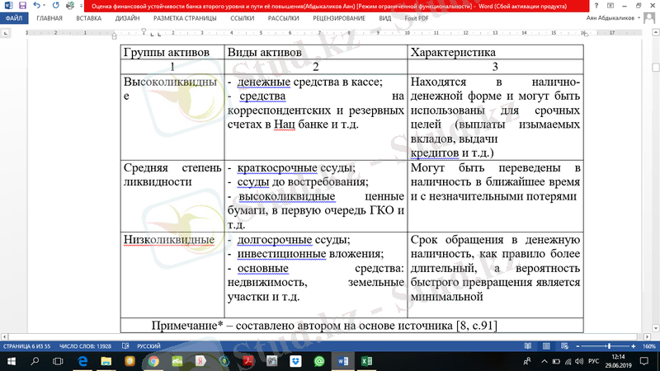Open Excel from the taskbar
This screenshot has width=660, height=371.
click(x=366, y=361)
